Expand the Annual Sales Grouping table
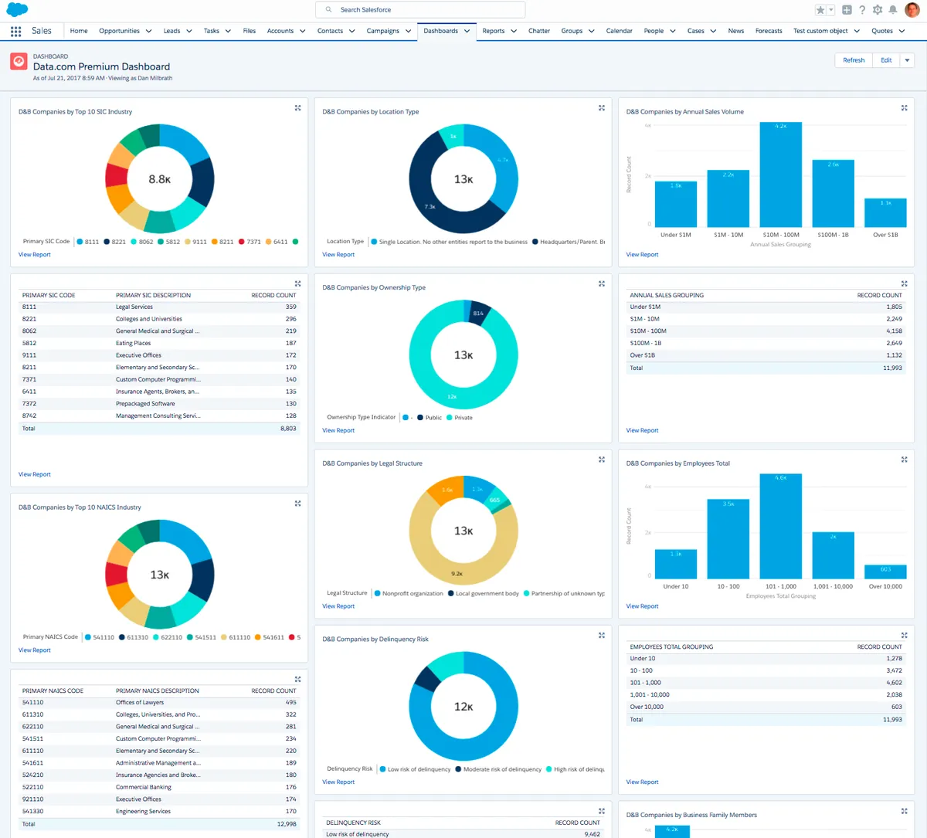Screen dimensions: 927x838 905,283
